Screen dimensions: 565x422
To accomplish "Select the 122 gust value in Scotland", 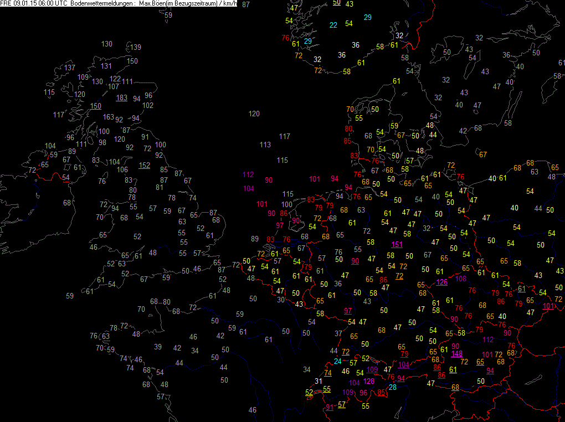I will pyautogui.click(x=115, y=79).
